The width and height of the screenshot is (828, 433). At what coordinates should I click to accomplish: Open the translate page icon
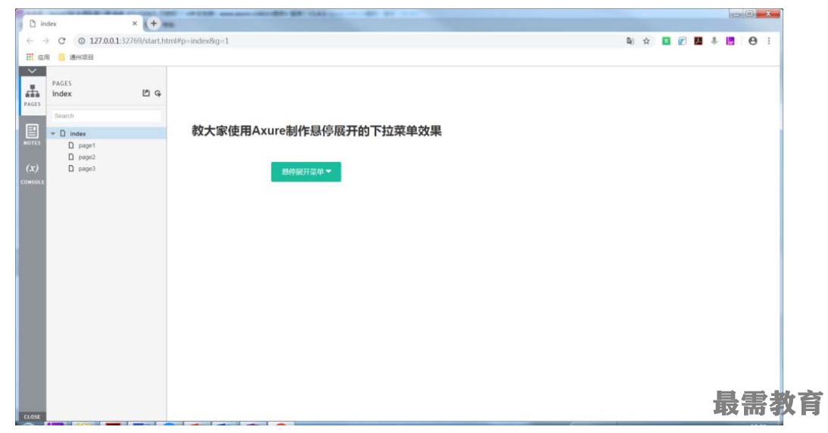[x=630, y=41]
